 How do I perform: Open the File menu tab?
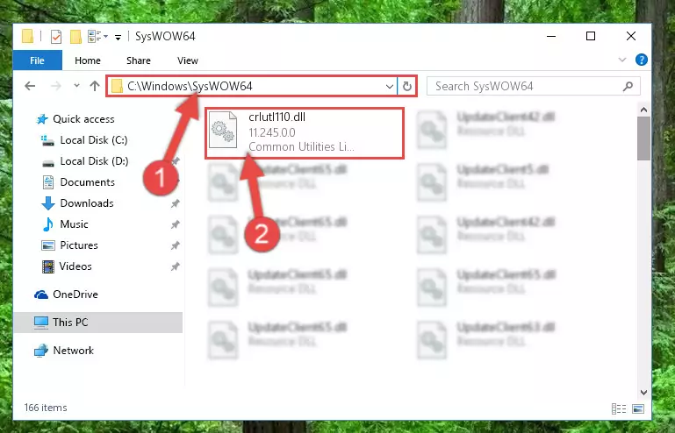point(37,60)
